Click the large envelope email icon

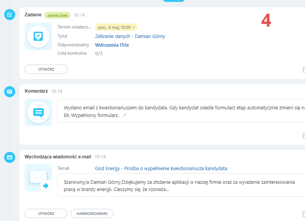pyautogui.click(x=38, y=178)
